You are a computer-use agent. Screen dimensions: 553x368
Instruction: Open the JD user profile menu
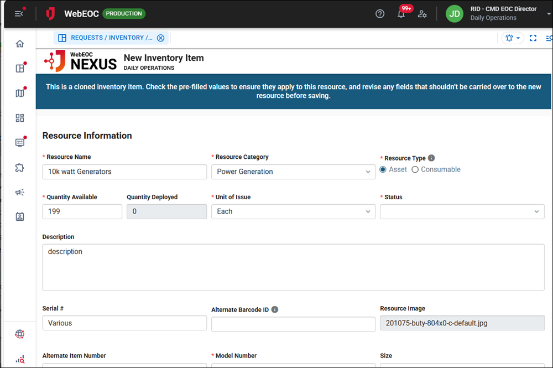[495, 14]
